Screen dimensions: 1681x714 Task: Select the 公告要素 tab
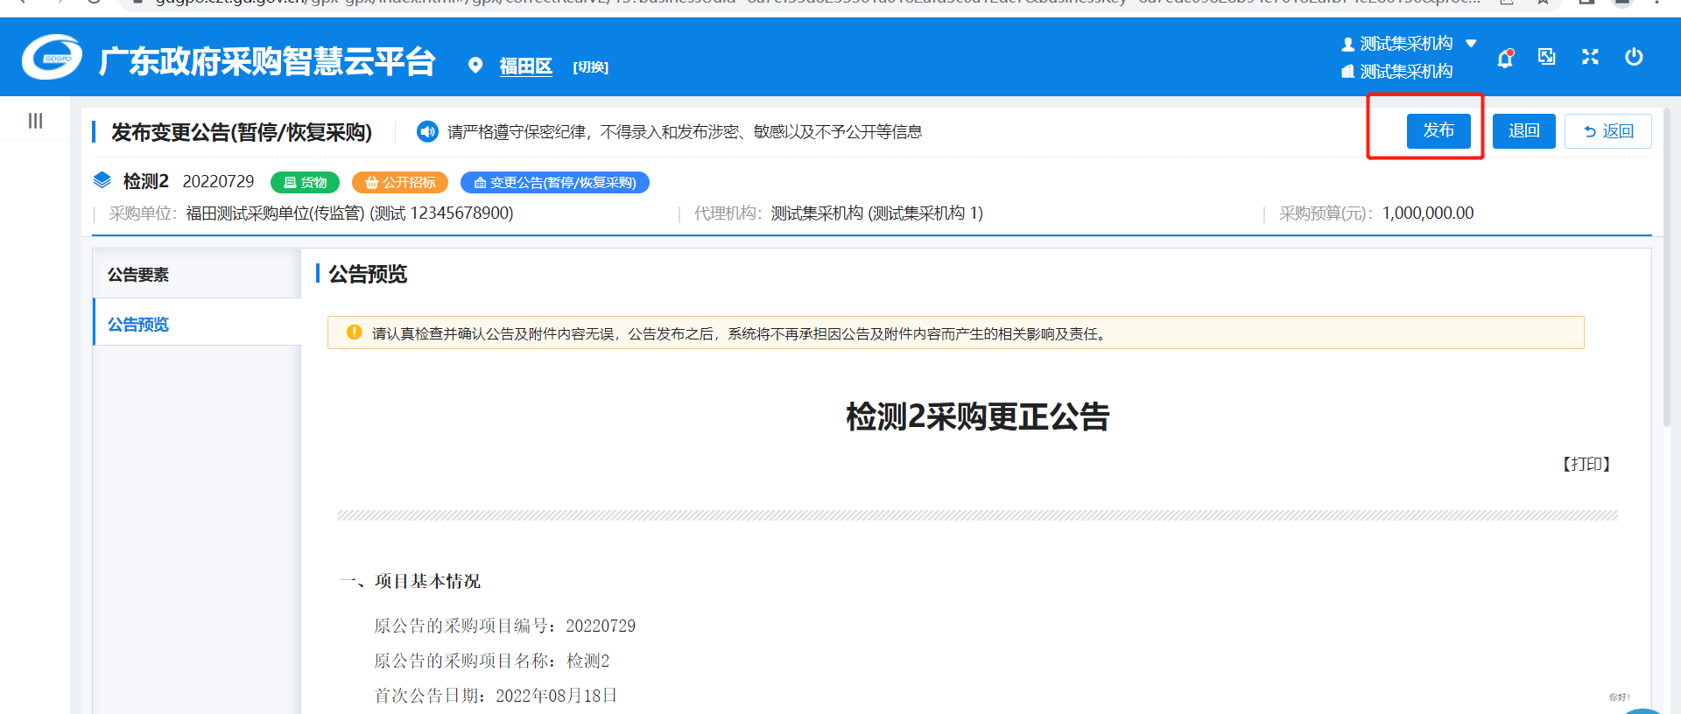tap(138, 275)
